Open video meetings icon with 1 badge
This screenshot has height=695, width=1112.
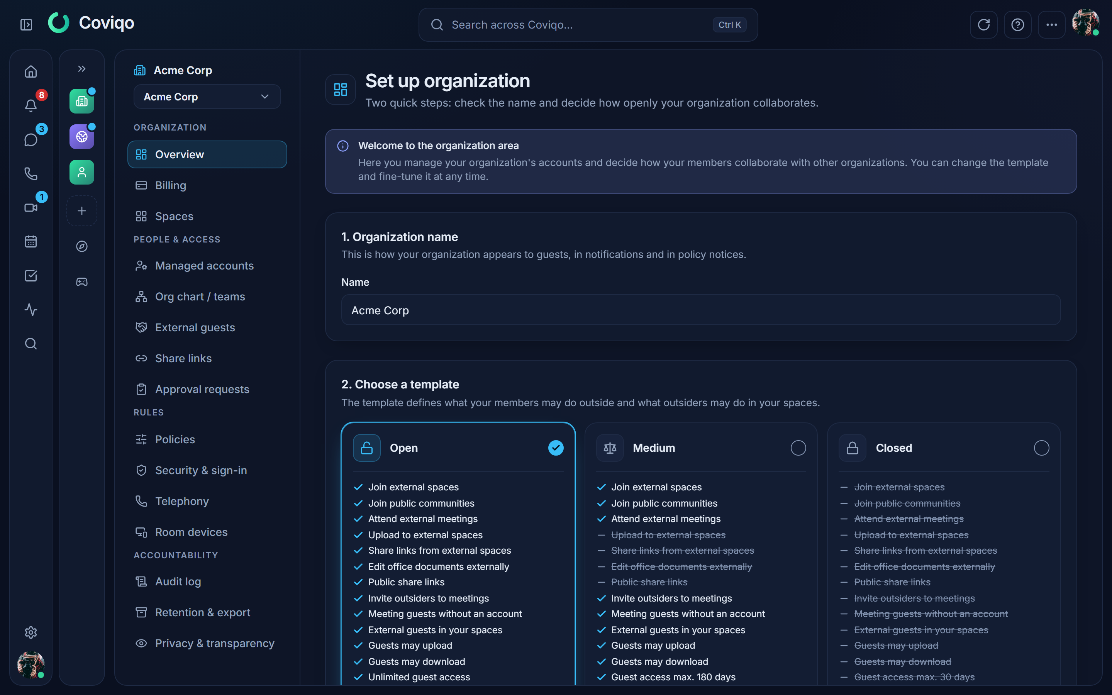point(31,208)
